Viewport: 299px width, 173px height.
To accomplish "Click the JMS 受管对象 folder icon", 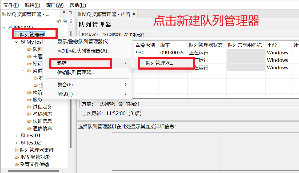I will click(17, 157).
